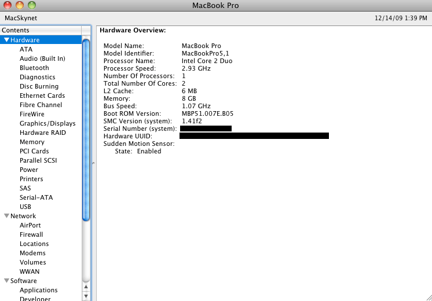
Task: Collapse the Software section triangle
Action: point(6,281)
